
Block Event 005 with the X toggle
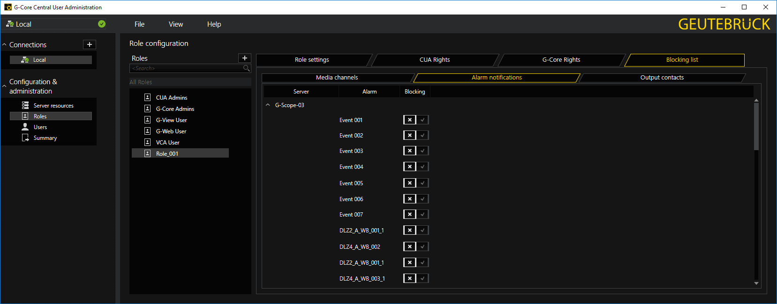point(410,183)
